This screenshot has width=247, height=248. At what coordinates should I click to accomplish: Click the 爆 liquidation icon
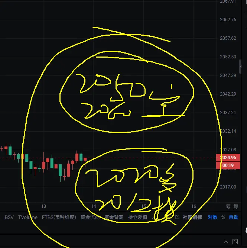[236, 206]
